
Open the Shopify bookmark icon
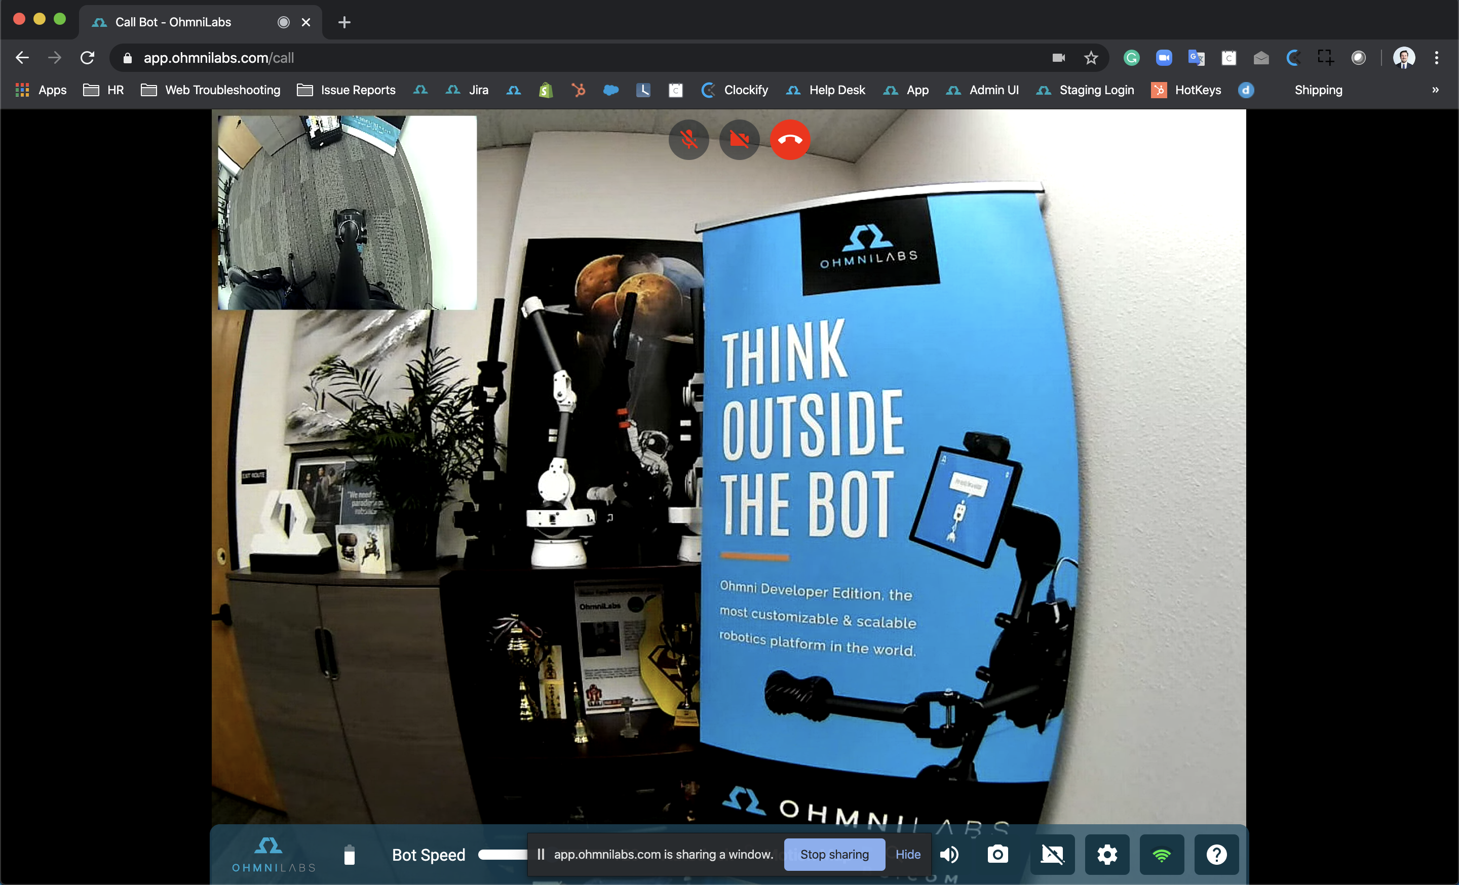point(546,90)
